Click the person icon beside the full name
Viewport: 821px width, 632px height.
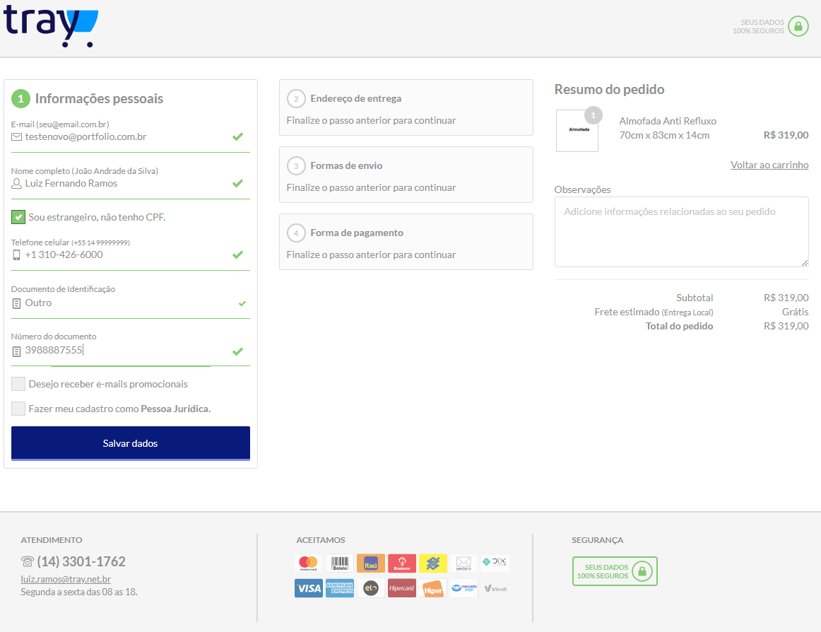[17, 183]
